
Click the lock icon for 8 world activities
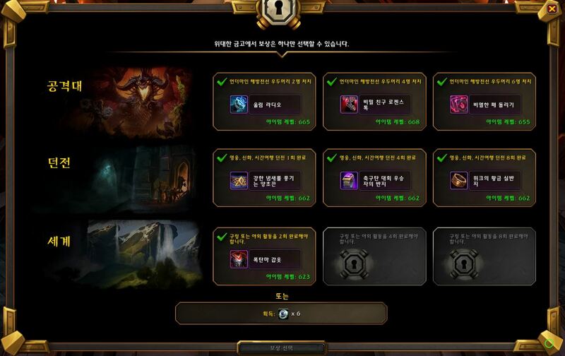[464, 263]
